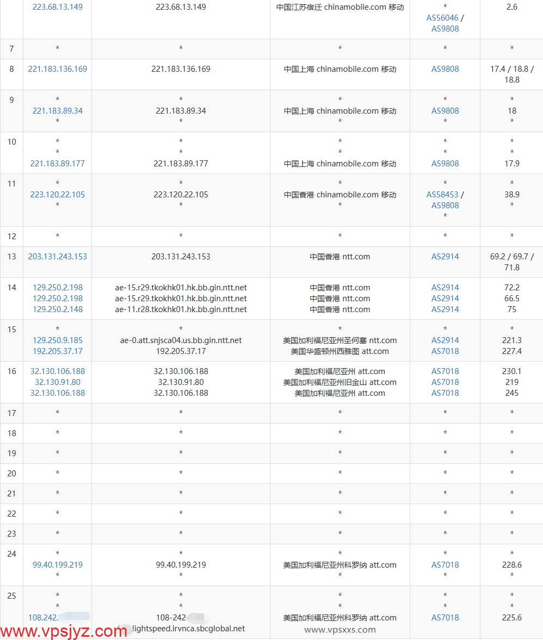Click the AS2914 link in hop 13

point(445,257)
